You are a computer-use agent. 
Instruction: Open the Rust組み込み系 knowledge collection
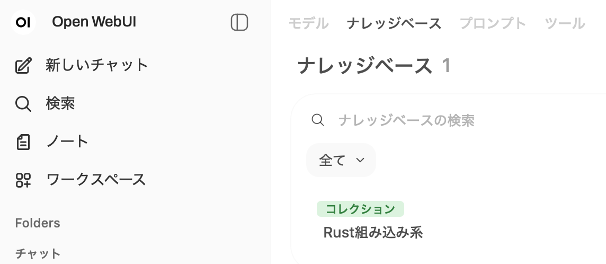[373, 232]
